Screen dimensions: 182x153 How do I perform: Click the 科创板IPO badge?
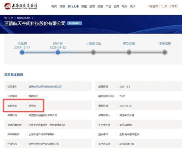(75, 23)
